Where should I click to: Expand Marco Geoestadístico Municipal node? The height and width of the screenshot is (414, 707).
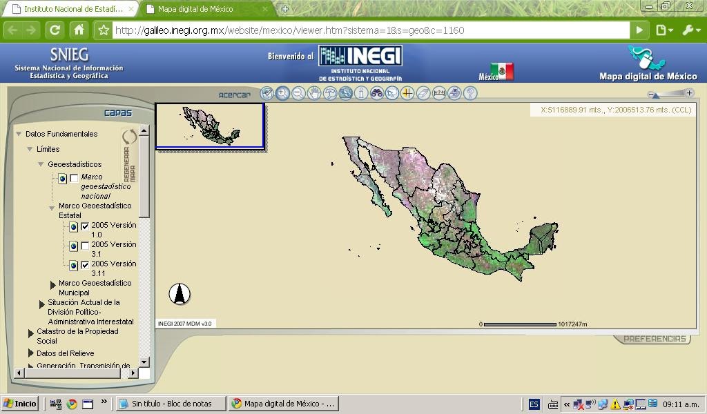click(x=52, y=285)
